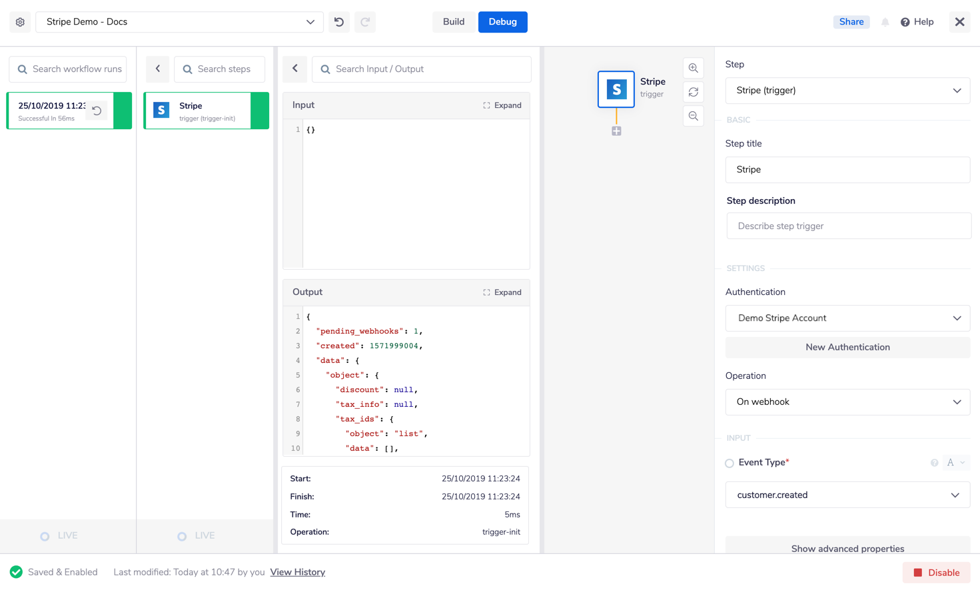Expand the Output panel
The height and width of the screenshot is (590, 980).
tap(502, 292)
